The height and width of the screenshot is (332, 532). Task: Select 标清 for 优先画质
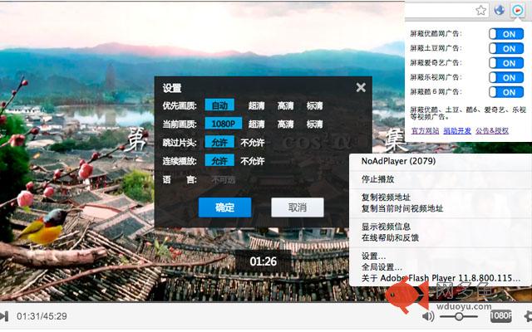coord(314,105)
